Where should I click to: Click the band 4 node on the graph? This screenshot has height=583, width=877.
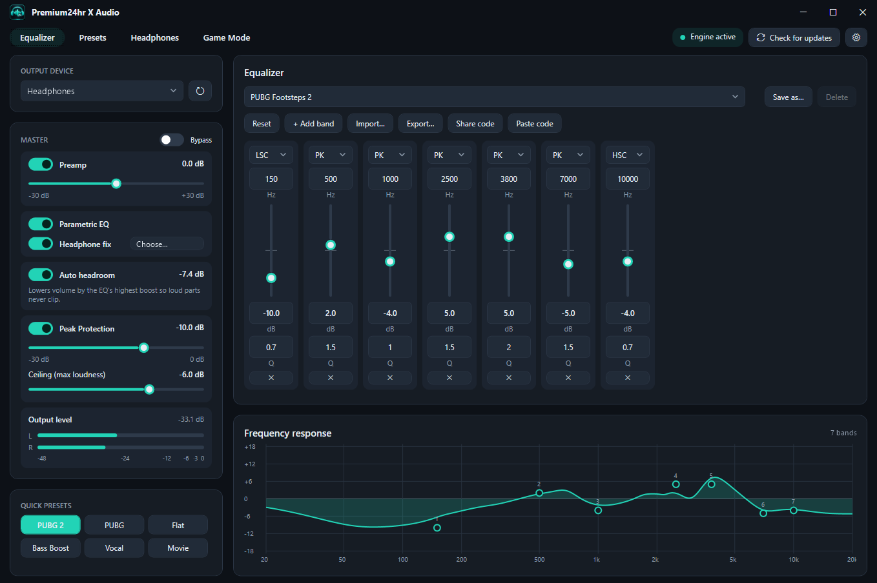click(676, 484)
